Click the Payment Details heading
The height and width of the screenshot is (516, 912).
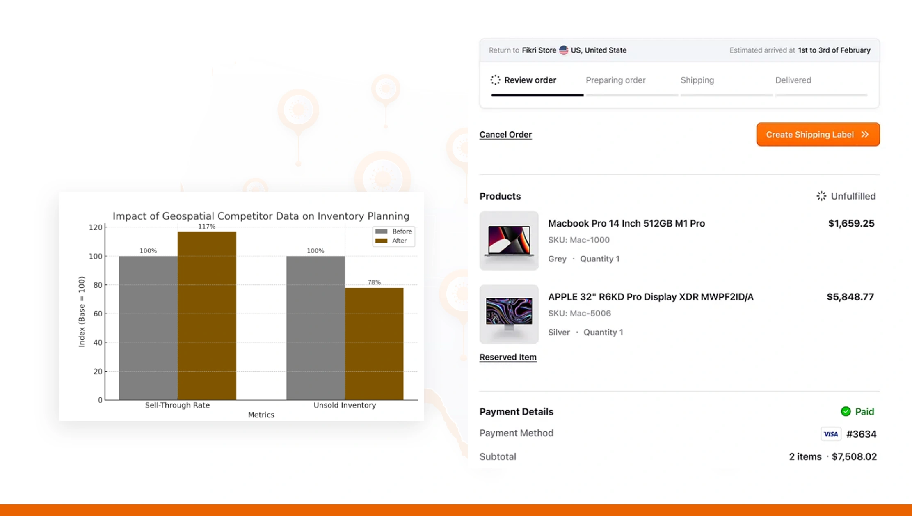pyautogui.click(x=516, y=412)
